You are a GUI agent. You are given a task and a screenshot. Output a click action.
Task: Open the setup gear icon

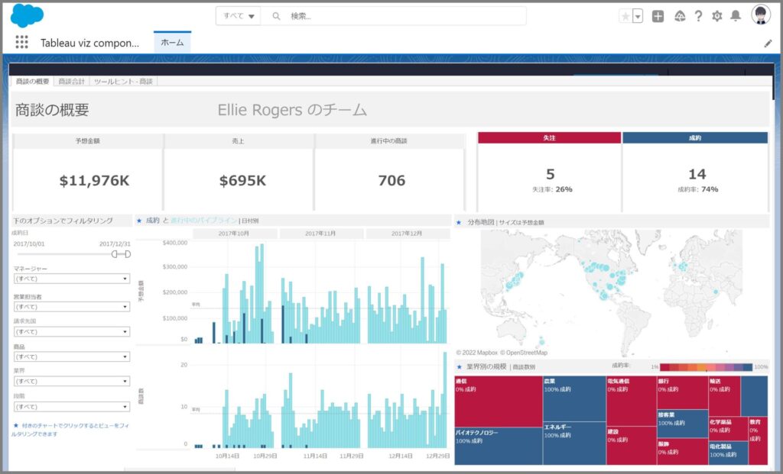coord(717,16)
